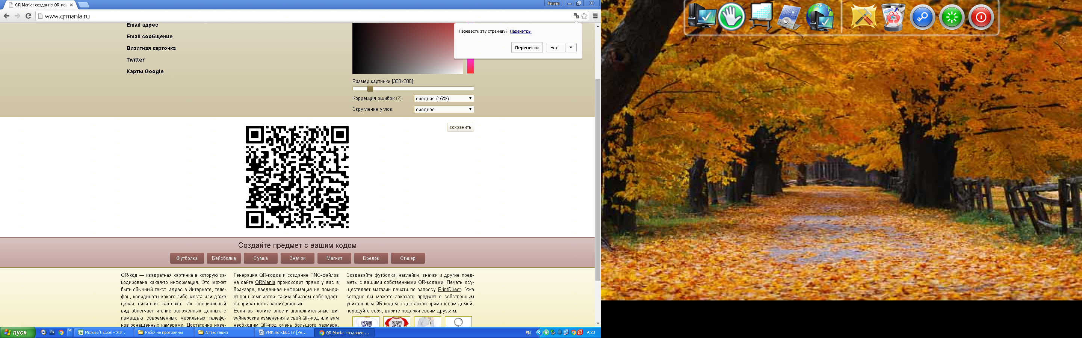Open the PrintDirect link

tap(449, 289)
